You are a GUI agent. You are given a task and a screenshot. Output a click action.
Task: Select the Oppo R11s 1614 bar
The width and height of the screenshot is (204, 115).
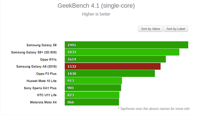[x=115, y=59]
